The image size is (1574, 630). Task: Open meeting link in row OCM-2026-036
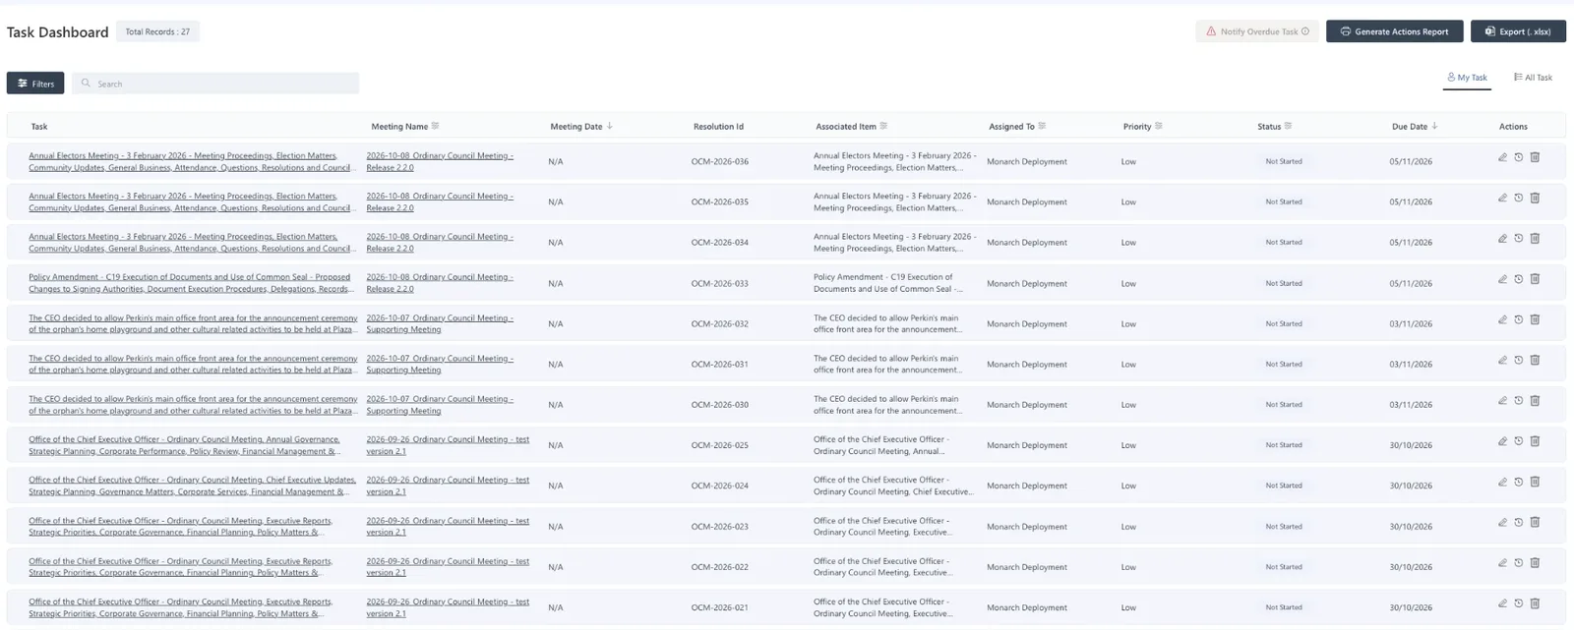pyautogui.click(x=440, y=161)
